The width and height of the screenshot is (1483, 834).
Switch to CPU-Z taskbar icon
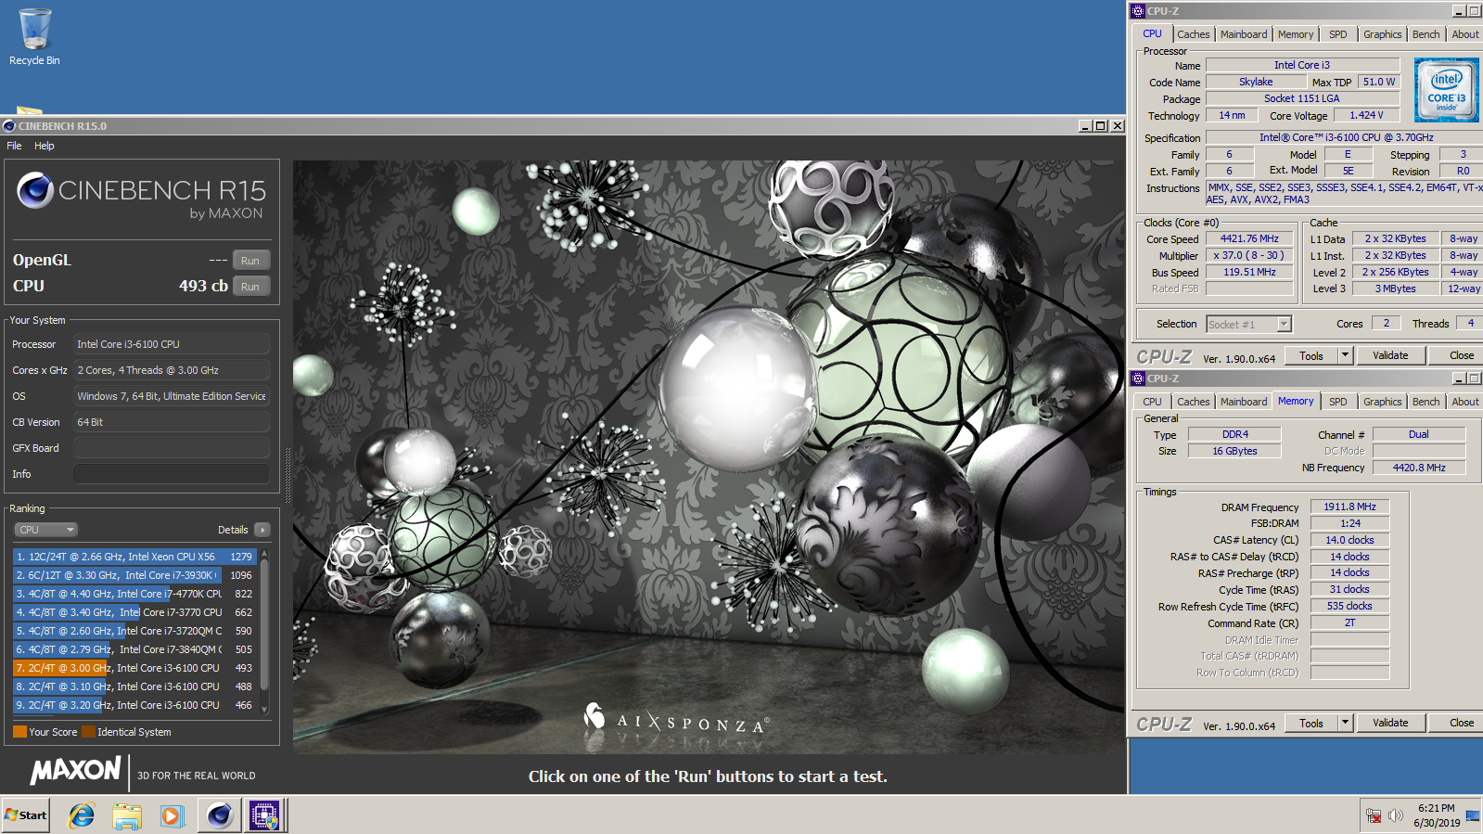coord(264,815)
